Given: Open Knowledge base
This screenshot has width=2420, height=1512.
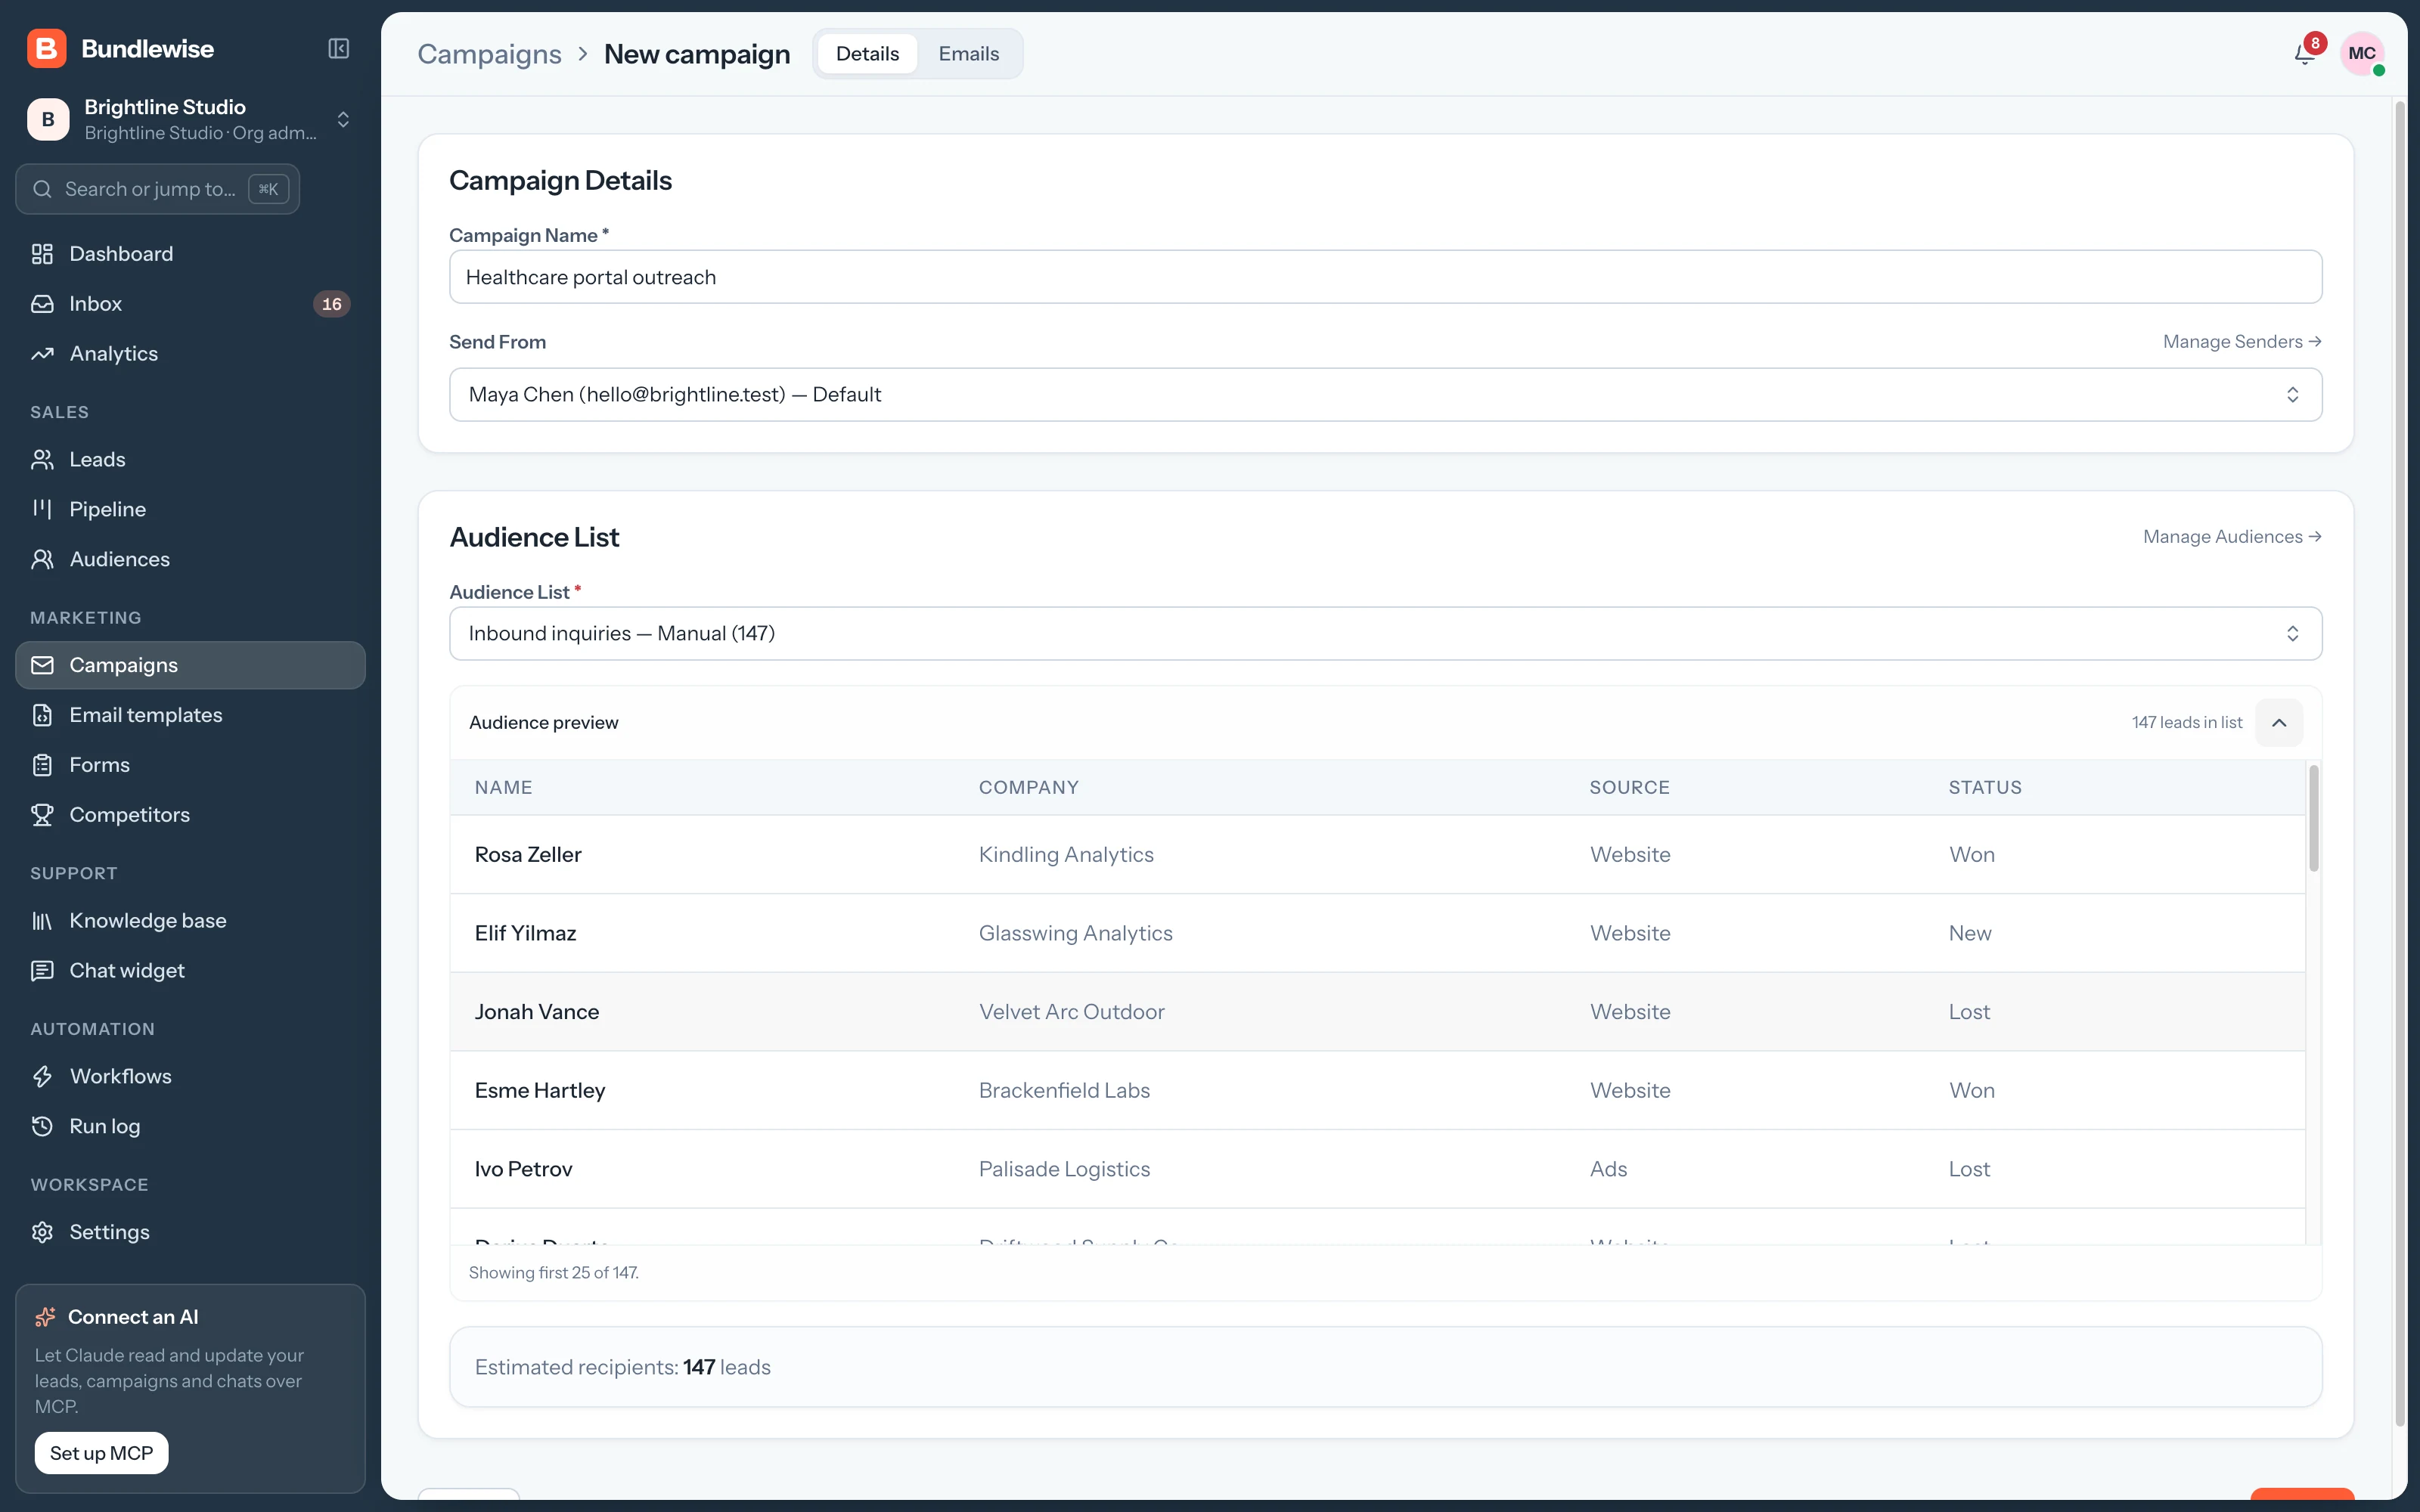Looking at the screenshot, I should 190,921.
